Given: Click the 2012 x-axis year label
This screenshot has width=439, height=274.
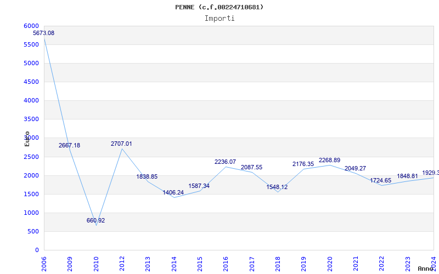Looking at the screenshot, I should tap(122, 264).
